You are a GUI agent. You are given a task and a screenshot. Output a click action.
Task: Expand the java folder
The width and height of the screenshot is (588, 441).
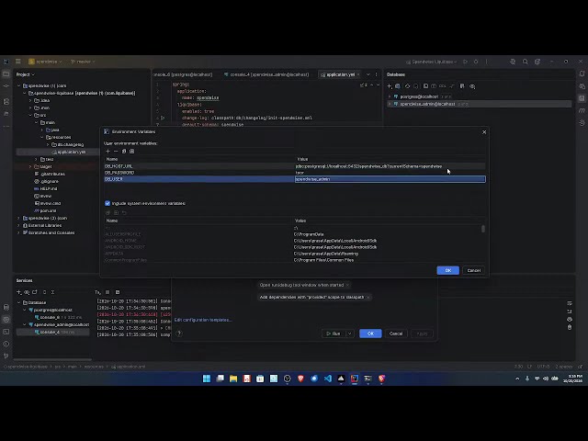[x=42, y=130]
